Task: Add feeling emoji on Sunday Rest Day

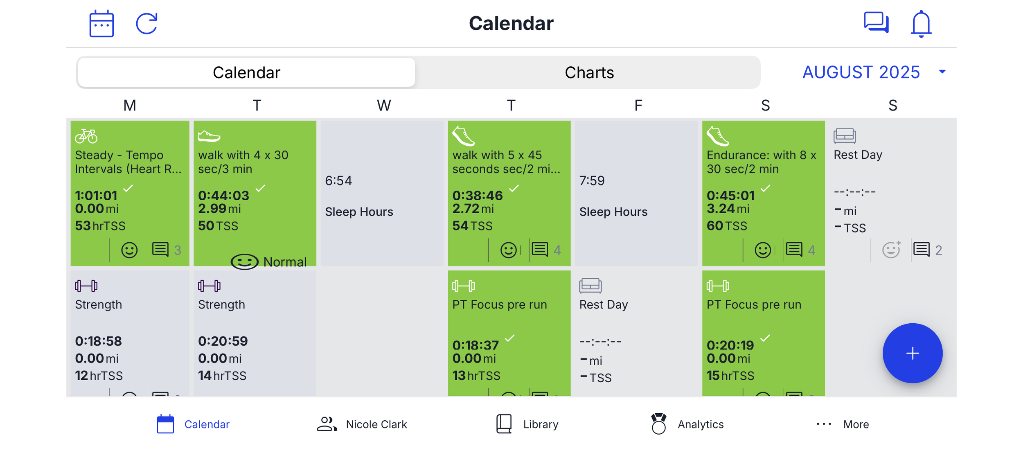Action: (891, 250)
